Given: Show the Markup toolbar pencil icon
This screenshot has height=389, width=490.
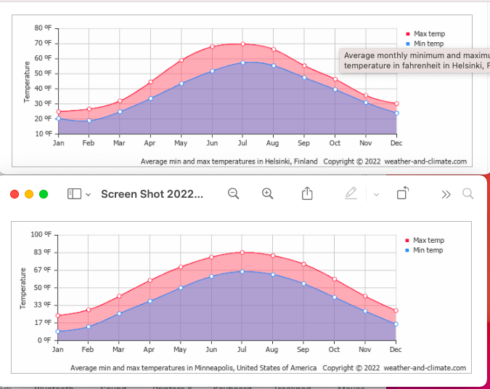Looking at the screenshot, I should pyautogui.click(x=351, y=193).
